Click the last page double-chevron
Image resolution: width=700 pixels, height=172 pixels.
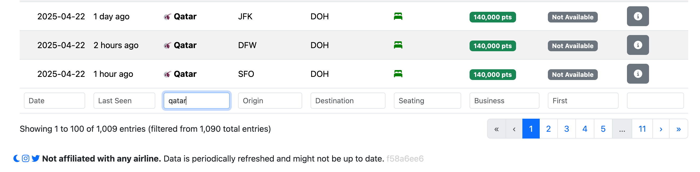[x=678, y=129]
